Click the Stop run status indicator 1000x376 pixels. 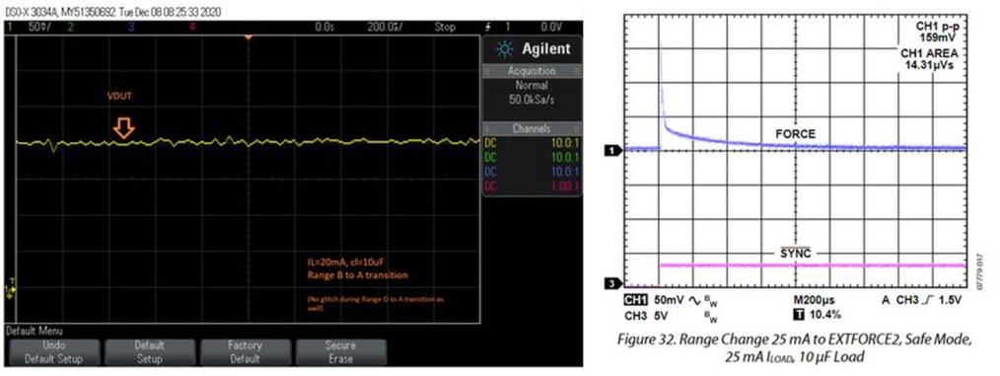tap(445, 28)
